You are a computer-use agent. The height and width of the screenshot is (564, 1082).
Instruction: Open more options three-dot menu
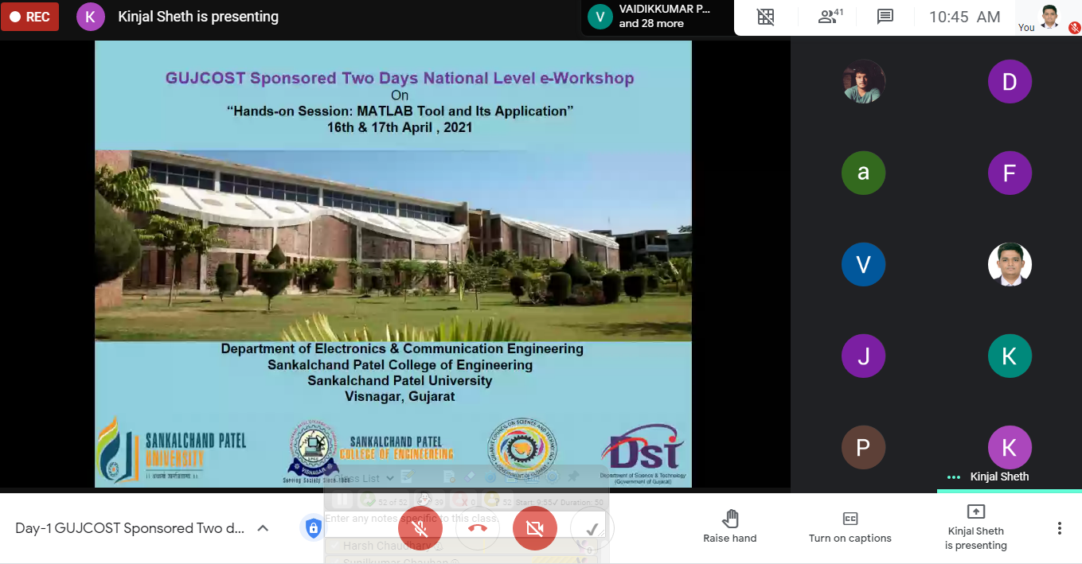click(1059, 528)
